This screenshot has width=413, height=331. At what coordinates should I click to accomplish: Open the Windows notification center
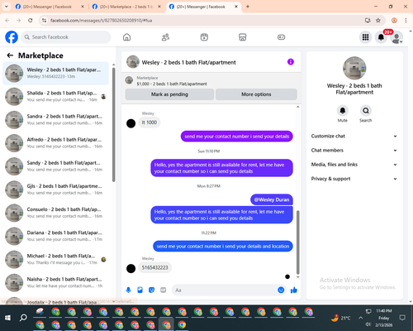402,318
